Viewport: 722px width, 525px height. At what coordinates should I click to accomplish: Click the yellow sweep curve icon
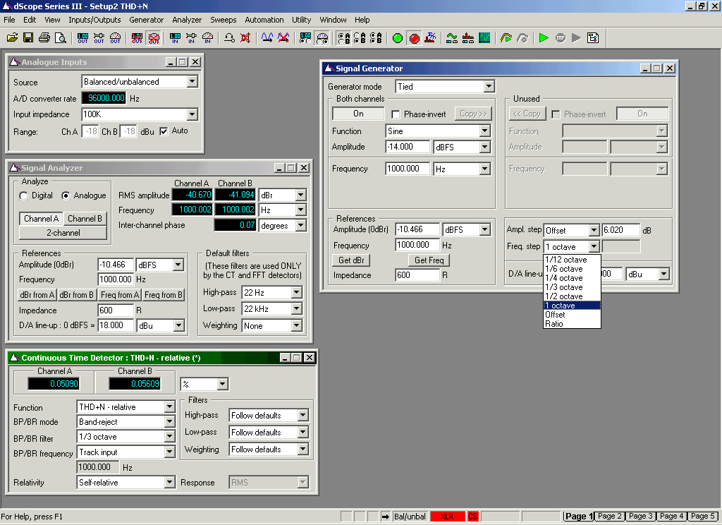pos(506,38)
